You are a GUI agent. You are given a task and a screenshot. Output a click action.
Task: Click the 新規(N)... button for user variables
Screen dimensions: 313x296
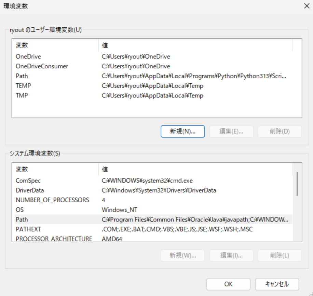183,132
